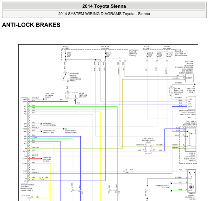
Task: Click the 'ECU-B FUSE 10A' label
Action: pyautogui.click(x=151, y=55)
